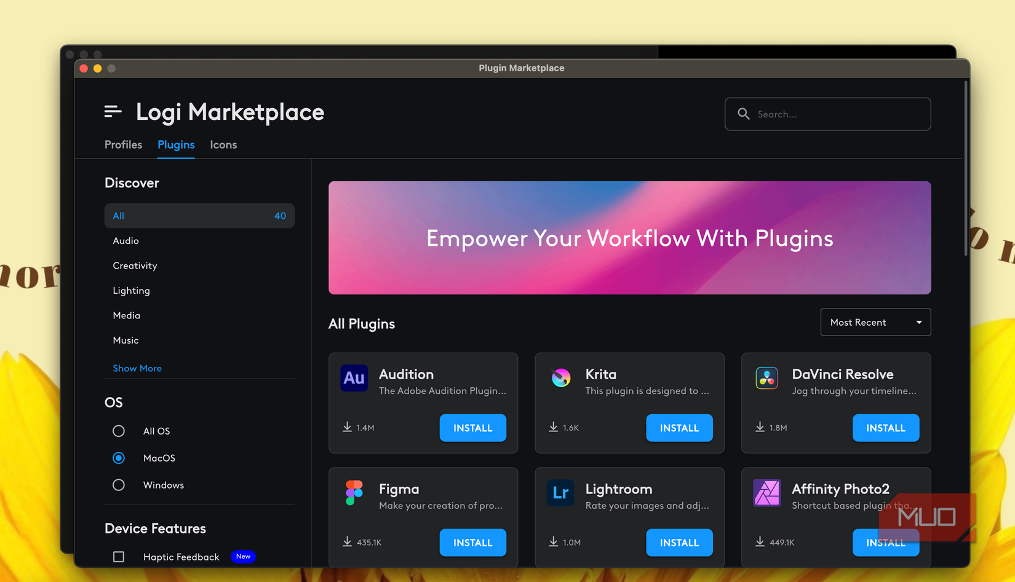Open the Affinity Photo2 plugin title
This screenshot has height=582, width=1015.
click(x=840, y=489)
